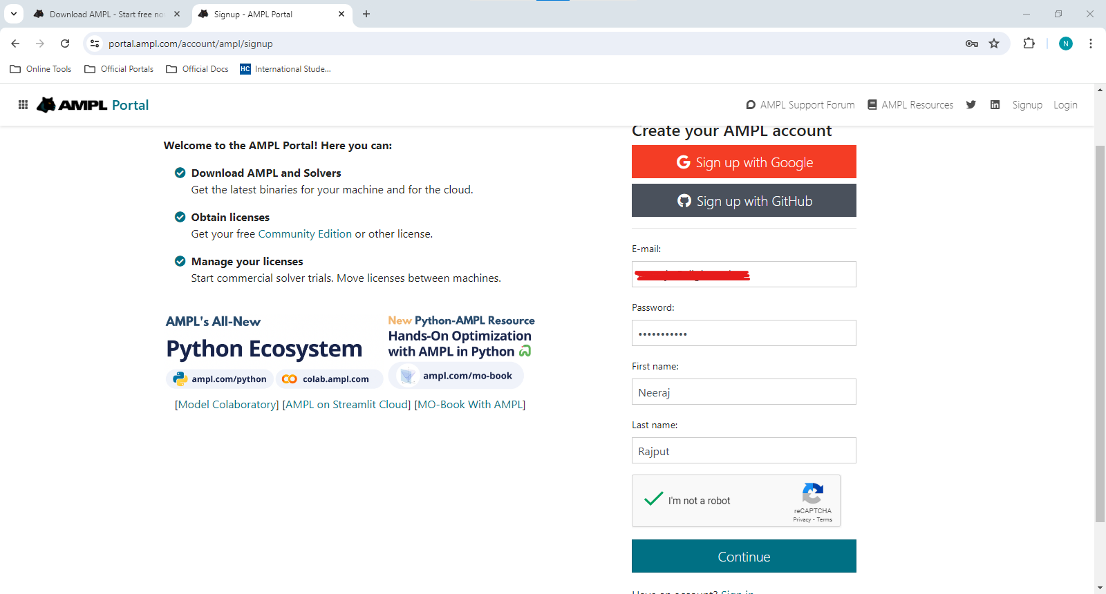Open saved password key icon

pos(972,44)
